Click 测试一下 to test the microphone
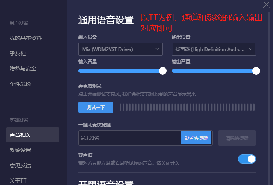273x185 pixels. tap(96, 107)
